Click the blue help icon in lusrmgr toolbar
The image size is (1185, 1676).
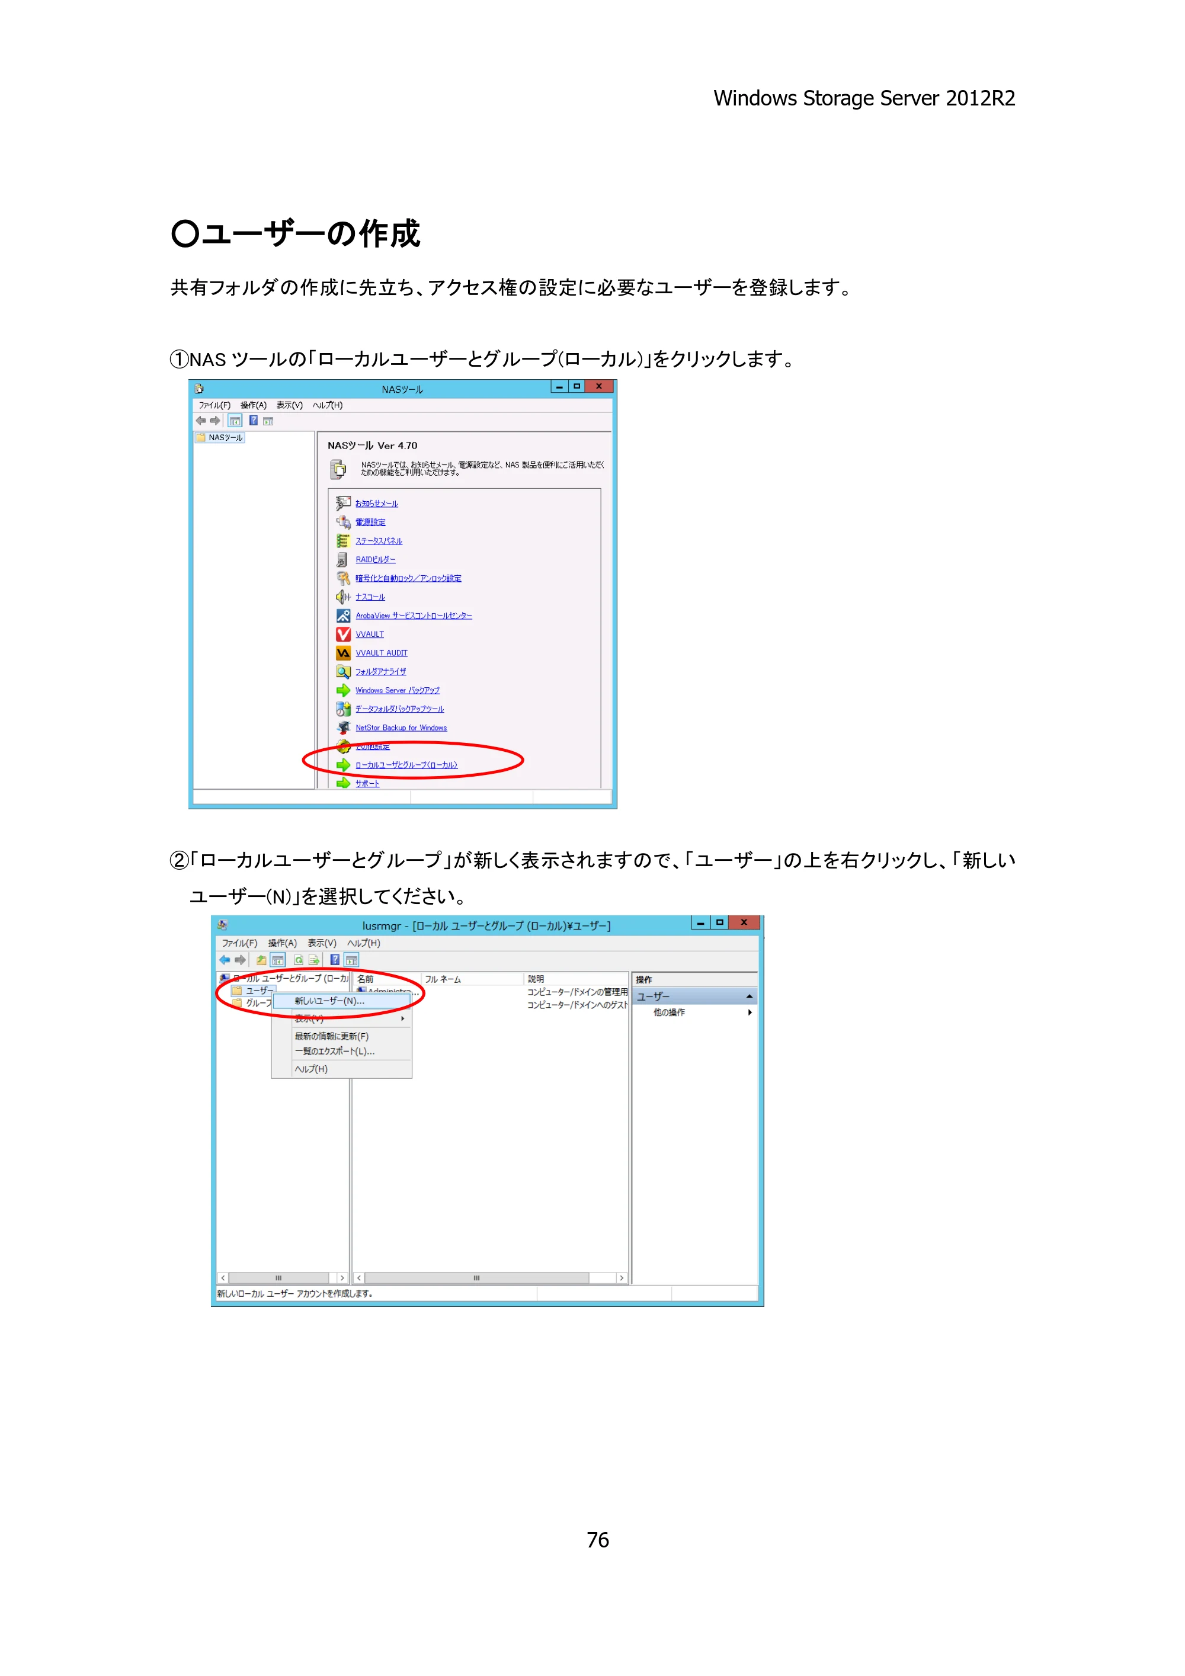pyautogui.click(x=334, y=960)
